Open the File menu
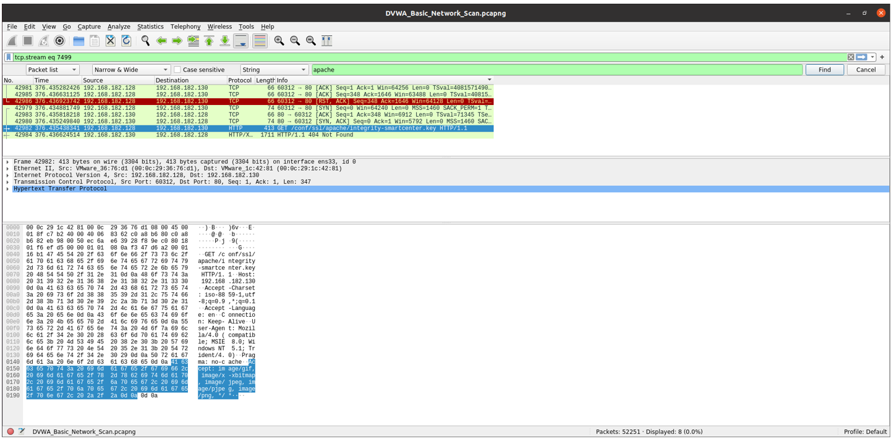 [x=12, y=27]
